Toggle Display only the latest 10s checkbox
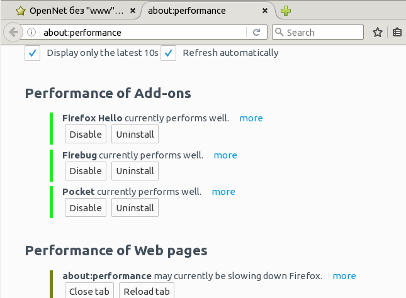Viewport: 406px width, 298px height. pyautogui.click(x=33, y=53)
